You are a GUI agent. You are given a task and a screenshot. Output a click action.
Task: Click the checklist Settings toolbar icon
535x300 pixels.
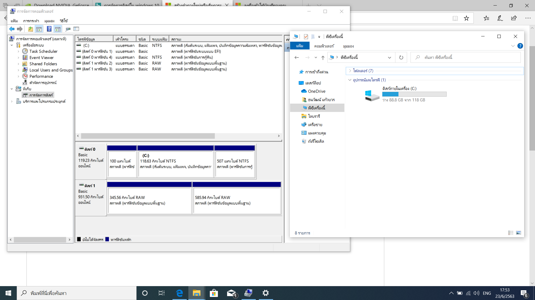click(76, 29)
